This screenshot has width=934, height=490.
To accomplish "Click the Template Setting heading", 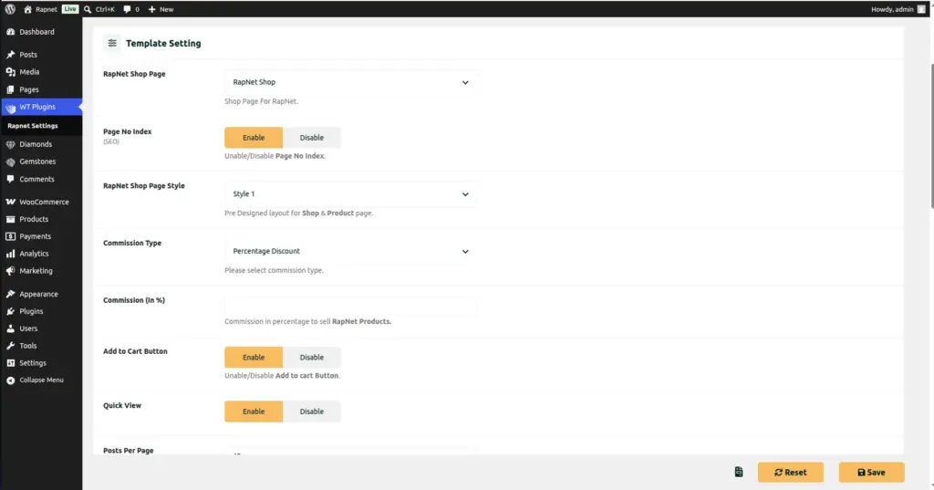I will [x=163, y=43].
